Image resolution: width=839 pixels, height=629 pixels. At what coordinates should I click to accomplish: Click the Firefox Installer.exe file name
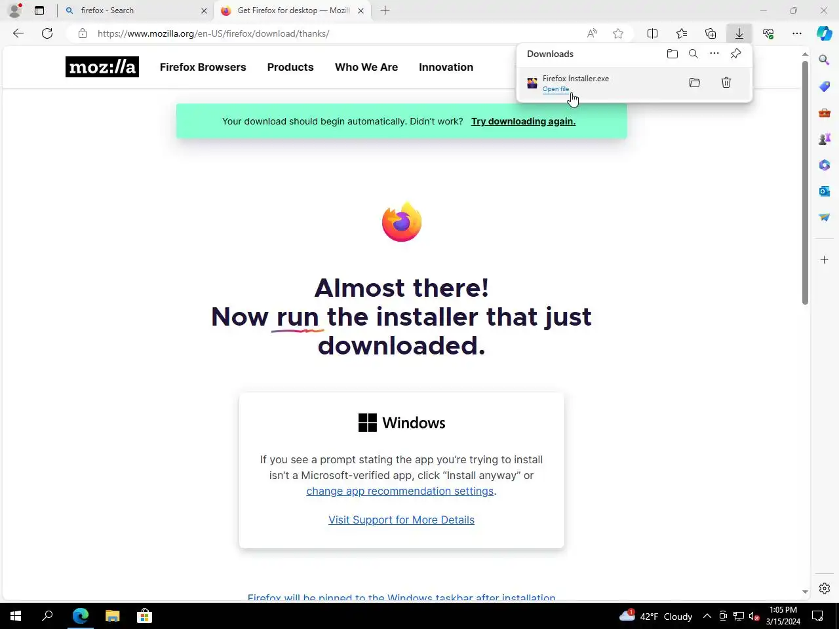point(576,79)
